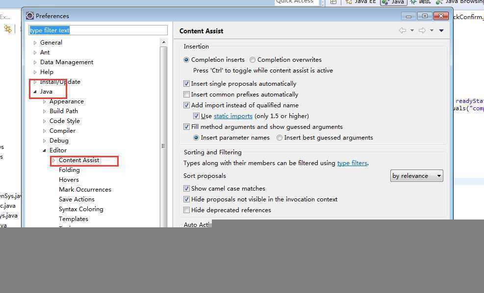The image size is (484, 293).
Task: Switch to the Java EE perspective
Action: (361, 2)
